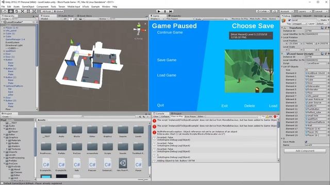Toggle the Static checkbox in Inspector
The width and height of the screenshot is (330, 185).
[x=320, y=20]
